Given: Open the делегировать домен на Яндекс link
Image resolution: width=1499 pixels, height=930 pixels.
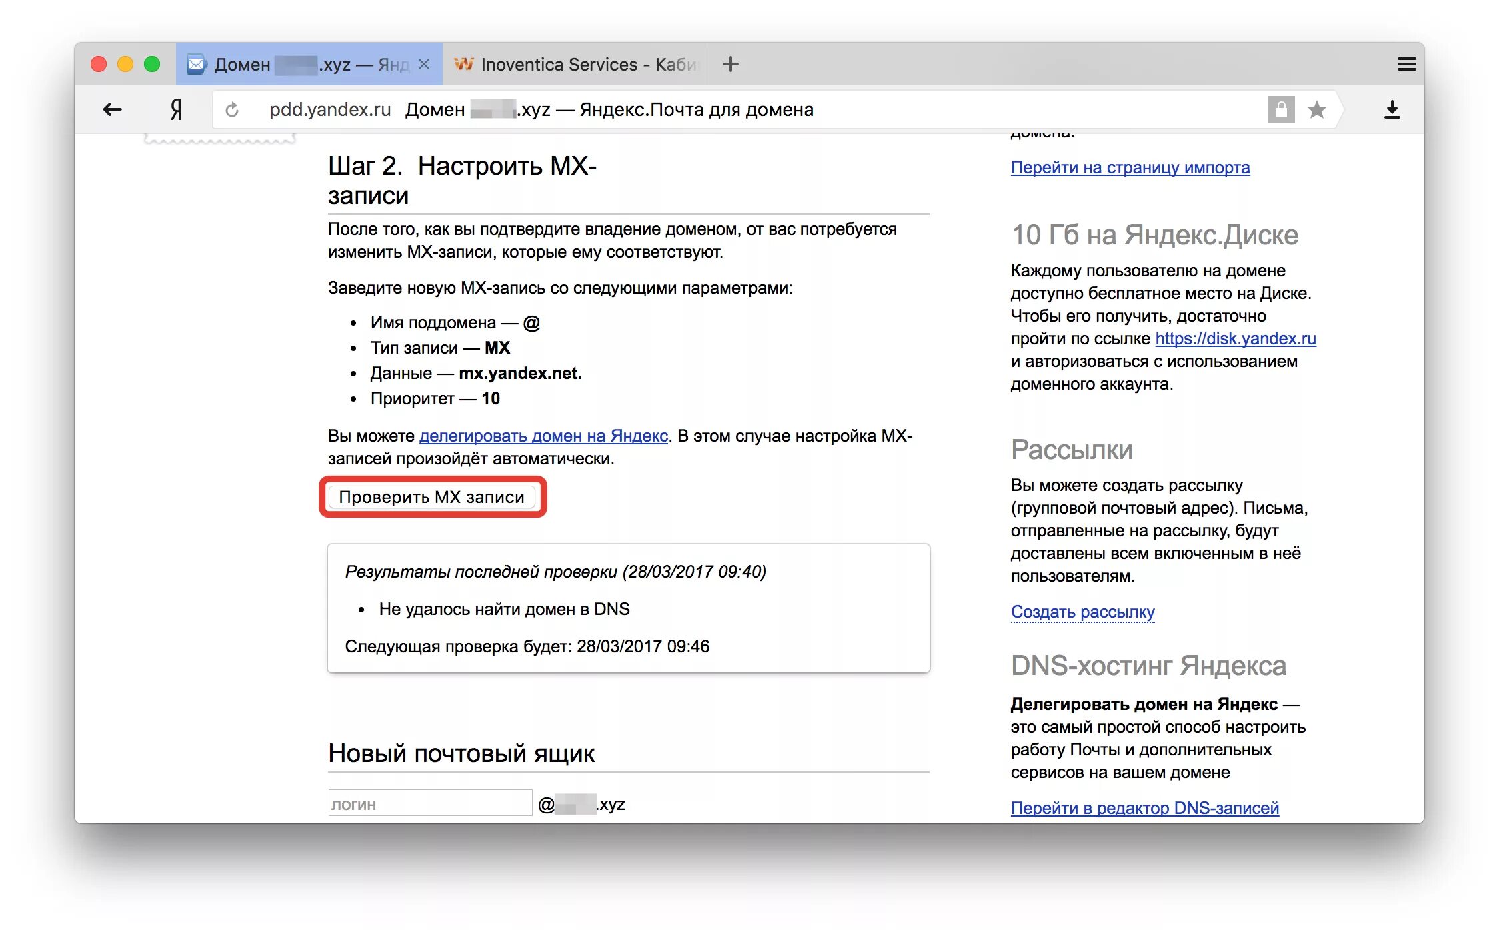Looking at the screenshot, I should (543, 436).
